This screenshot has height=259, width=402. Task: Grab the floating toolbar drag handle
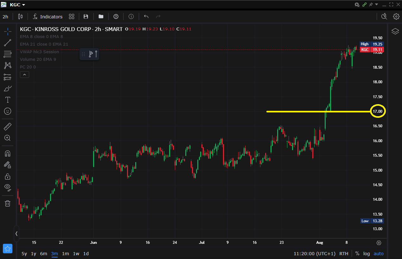point(83,54)
